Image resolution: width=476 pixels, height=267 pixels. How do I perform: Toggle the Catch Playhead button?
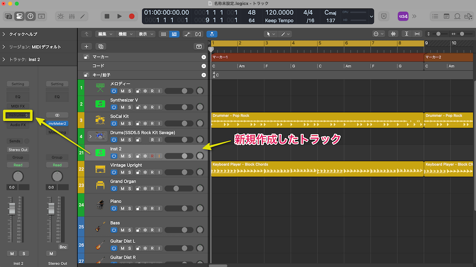pos(212,34)
